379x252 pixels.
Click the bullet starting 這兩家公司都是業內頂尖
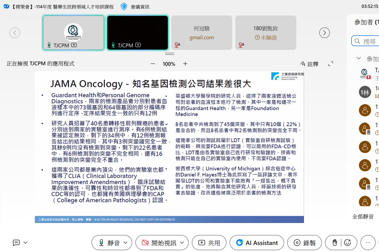pyautogui.click(x=109, y=185)
